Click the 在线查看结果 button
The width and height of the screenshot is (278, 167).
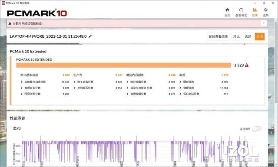[218, 36]
